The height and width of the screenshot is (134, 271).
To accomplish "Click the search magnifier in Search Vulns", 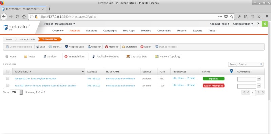I will [x=261, y=64].
